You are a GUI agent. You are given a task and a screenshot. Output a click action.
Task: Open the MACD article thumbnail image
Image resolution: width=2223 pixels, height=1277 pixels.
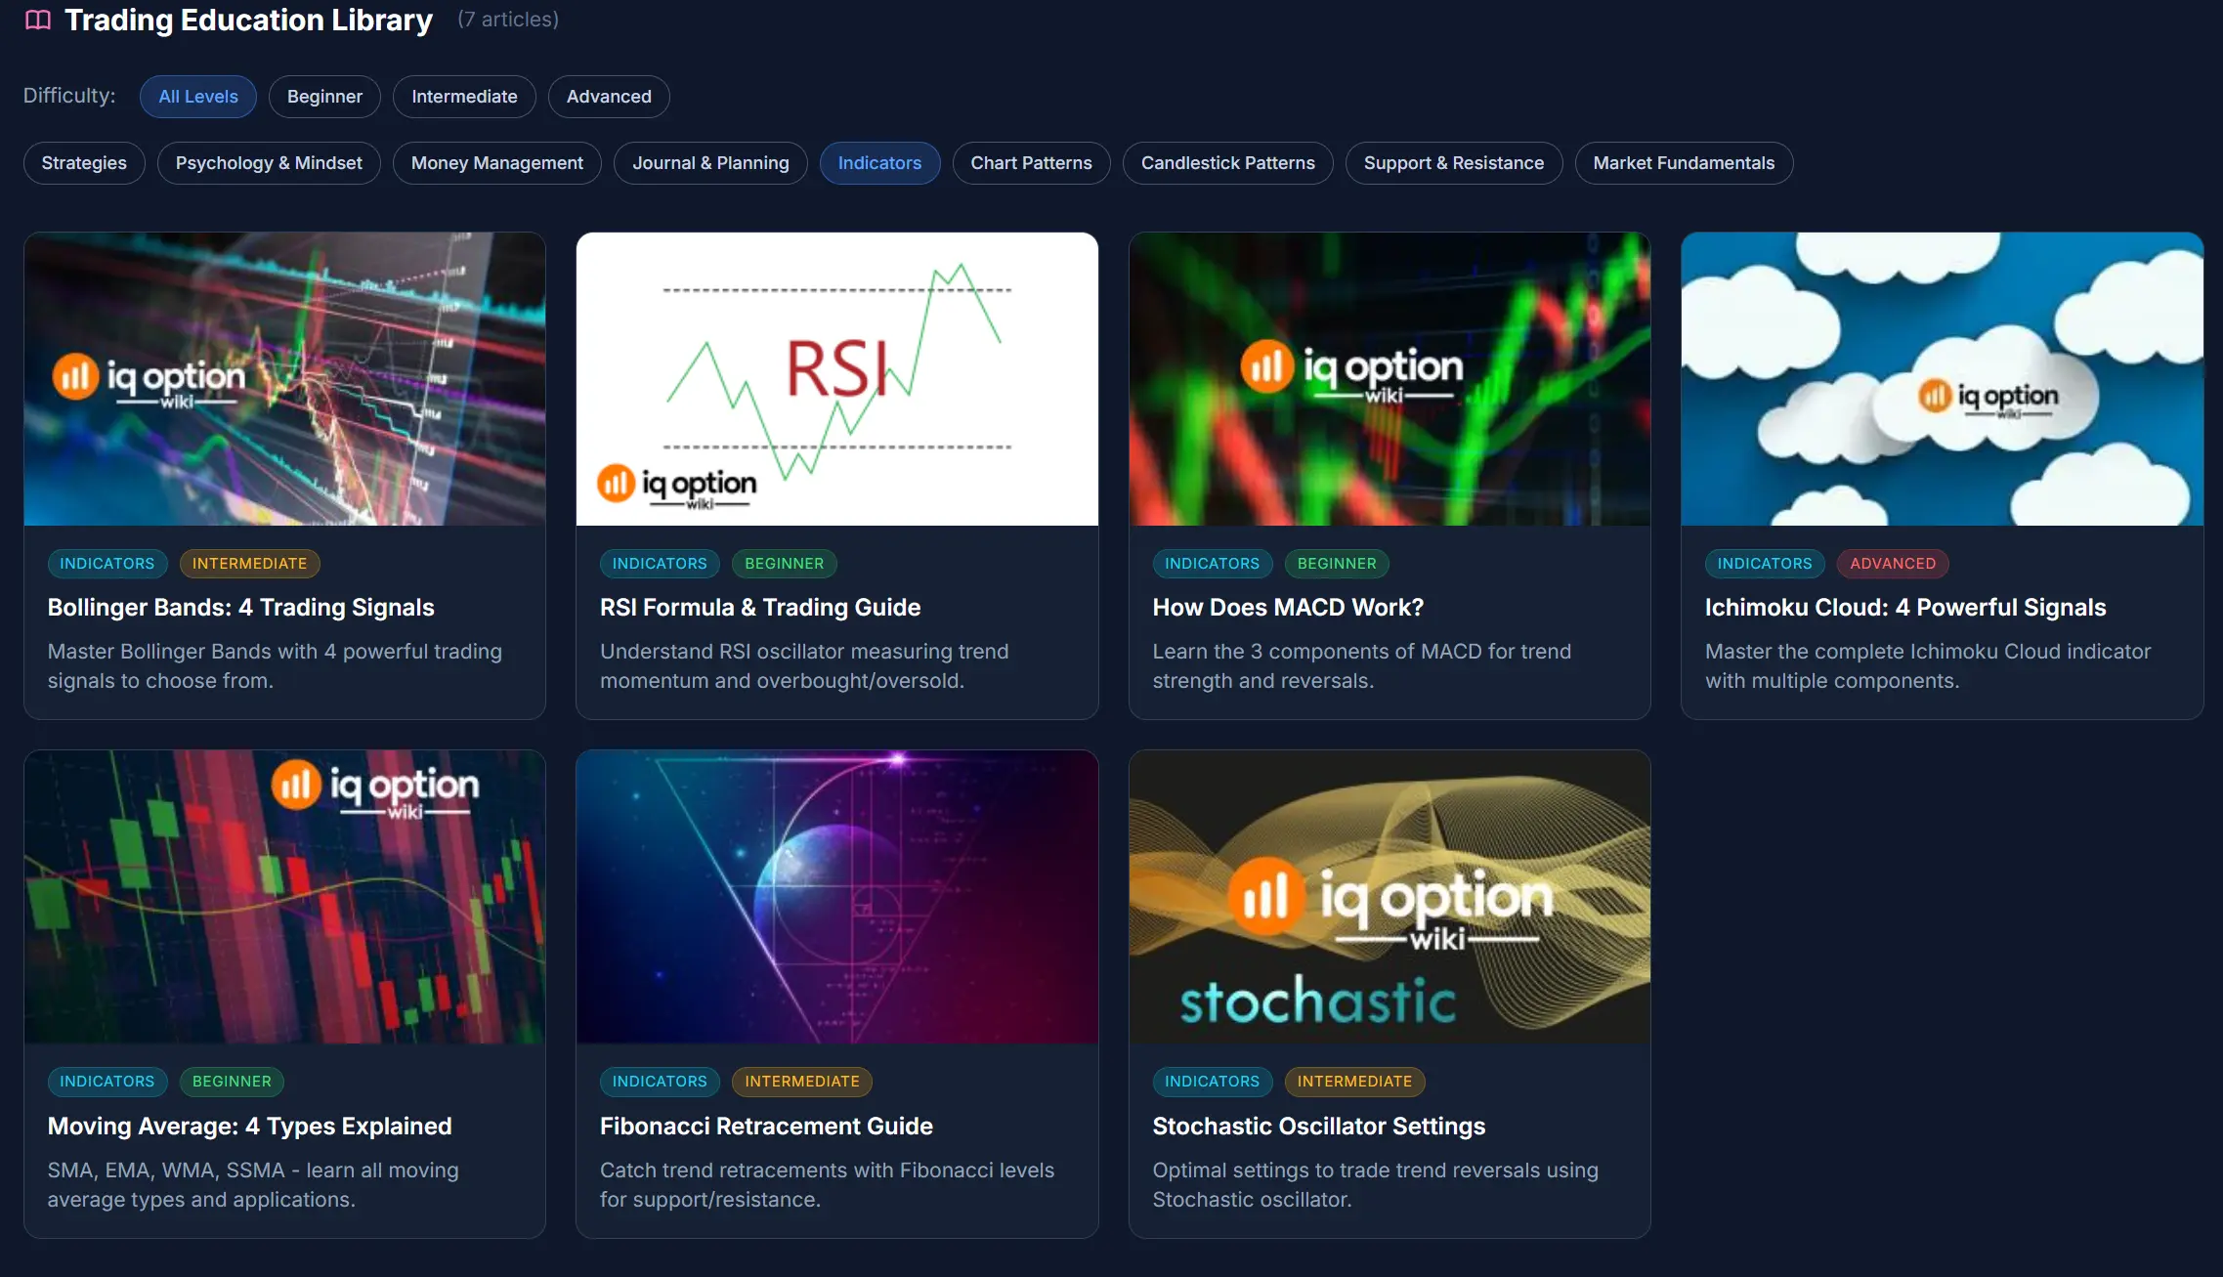click(x=1389, y=379)
